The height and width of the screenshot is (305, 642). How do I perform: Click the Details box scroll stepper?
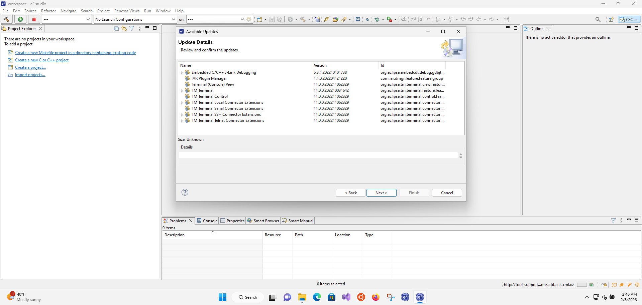click(x=460, y=156)
